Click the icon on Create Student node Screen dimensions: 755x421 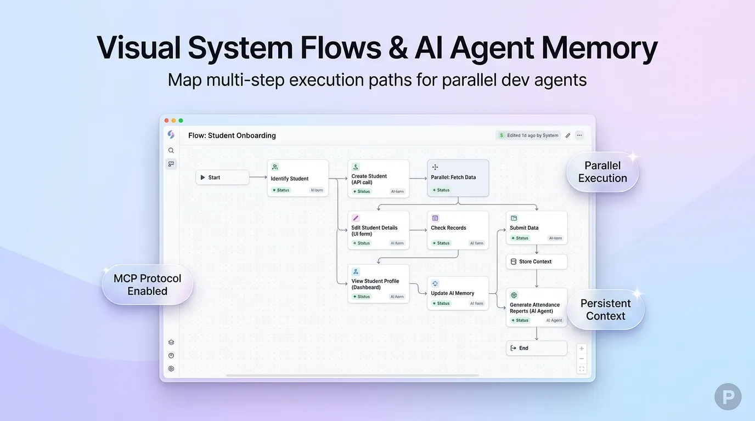pos(356,167)
